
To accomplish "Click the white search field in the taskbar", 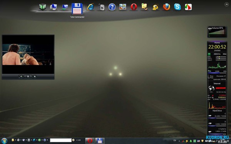I will coord(61,140).
